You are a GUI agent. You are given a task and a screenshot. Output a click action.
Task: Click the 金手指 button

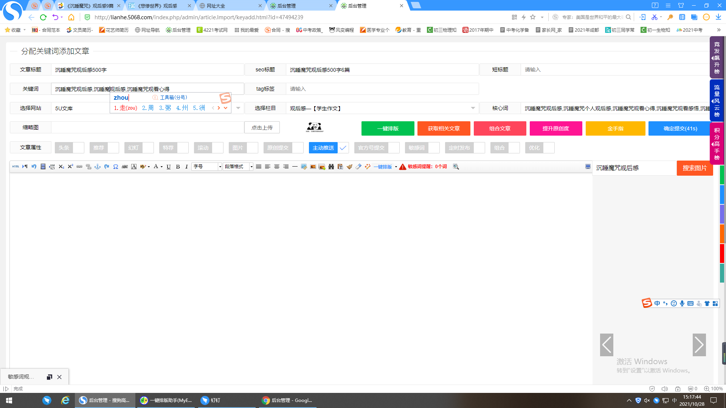pyautogui.click(x=616, y=128)
